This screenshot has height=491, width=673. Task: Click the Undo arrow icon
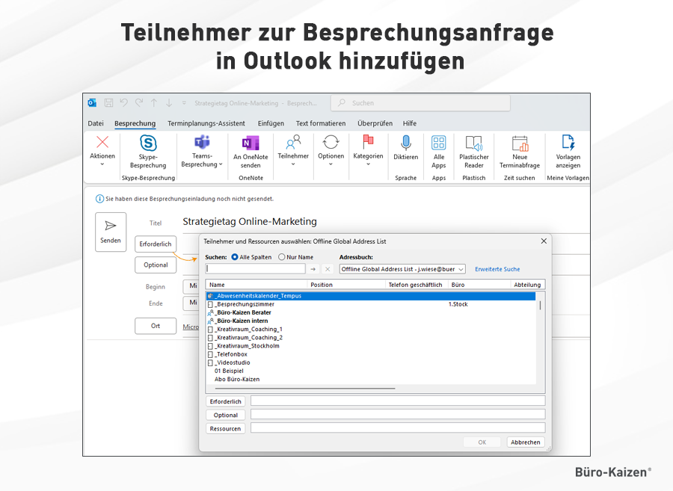pyautogui.click(x=123, y=103)
